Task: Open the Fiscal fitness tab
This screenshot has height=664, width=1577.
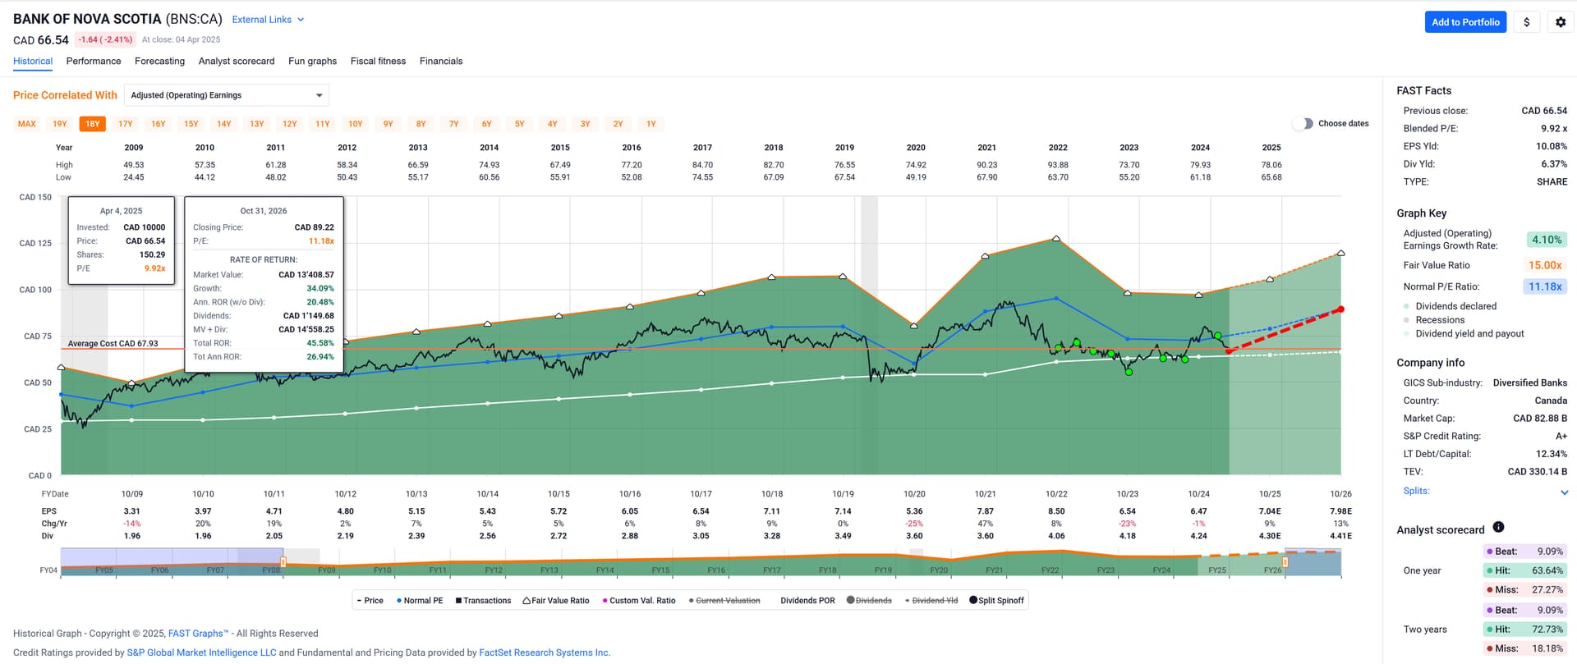Action: 378,62
